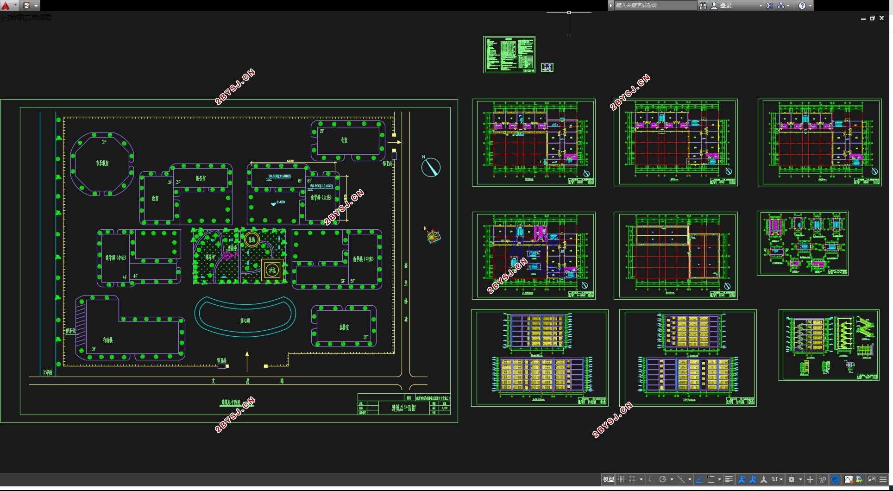Expand the Help dropdown arrow

tap(810, 6)
